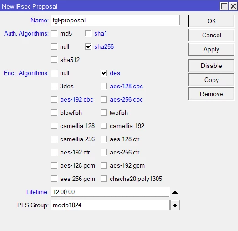Focus the Lifetime field 12:00:00
Screen dimensions: 238x231
pos(110,192)
